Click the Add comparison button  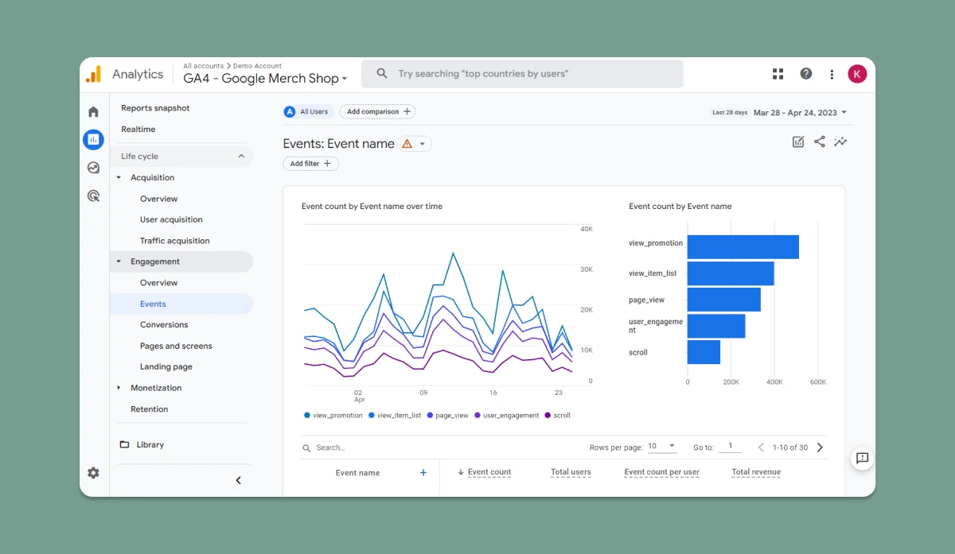(378, 112)
